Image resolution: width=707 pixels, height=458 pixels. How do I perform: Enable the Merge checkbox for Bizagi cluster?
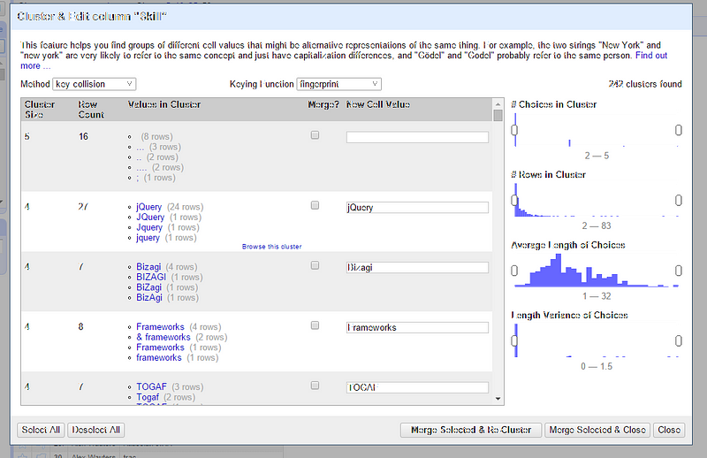pos(315,265)
